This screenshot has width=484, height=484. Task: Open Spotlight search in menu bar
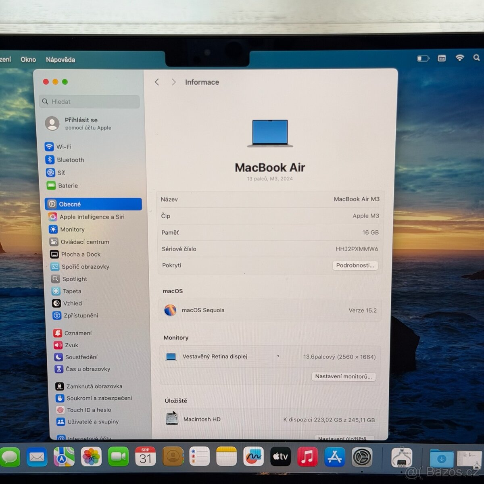tap(476, 58)
